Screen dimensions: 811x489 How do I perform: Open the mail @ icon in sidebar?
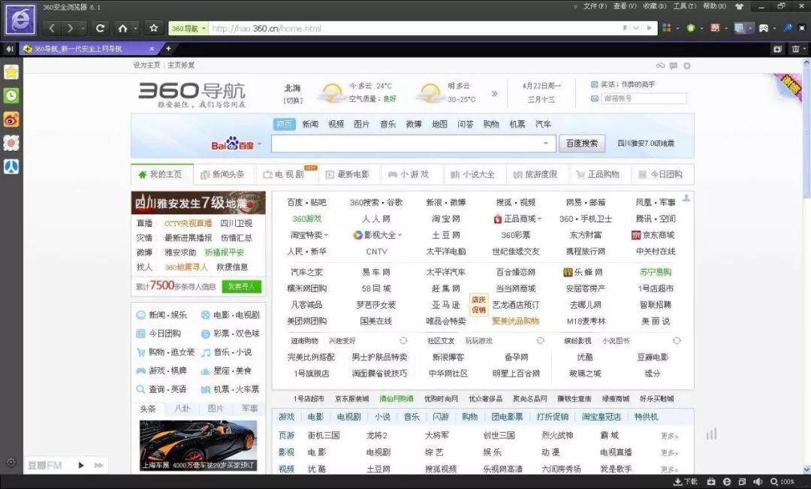tap(11, 143)
